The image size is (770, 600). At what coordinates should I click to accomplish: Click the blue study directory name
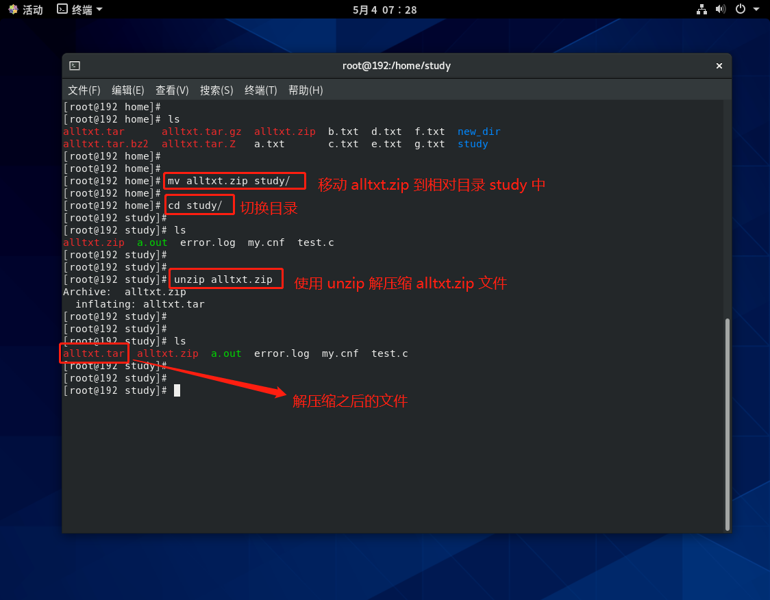click(473, 144)
